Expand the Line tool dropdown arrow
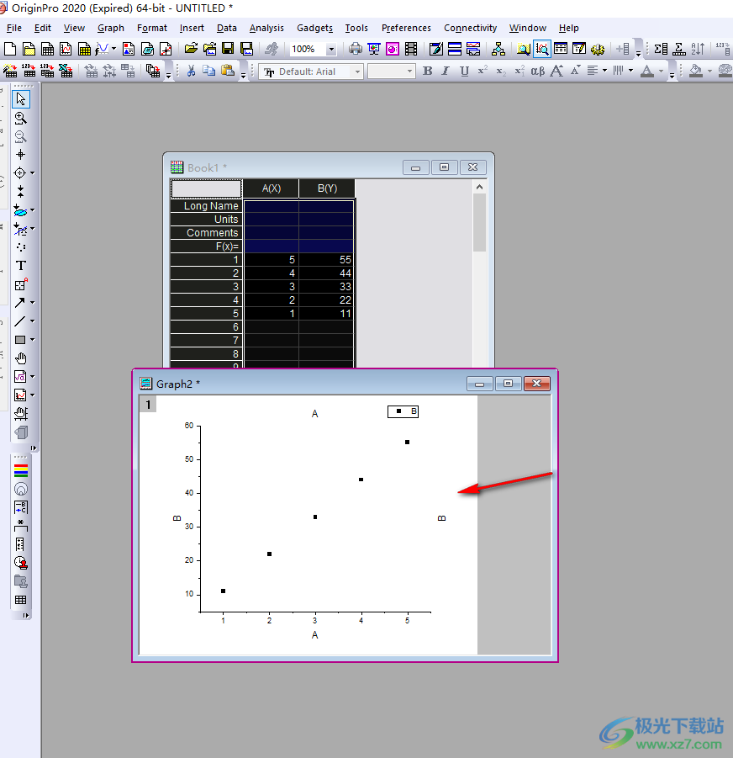Screen dimensions: 733x758 coord(32,321)
